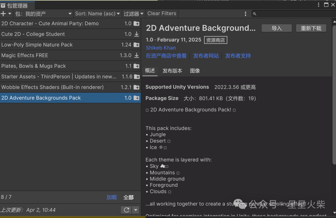Click the download icon for Magic Effects FREE
This screenshot has height=218, width=336.
point(137,55)
